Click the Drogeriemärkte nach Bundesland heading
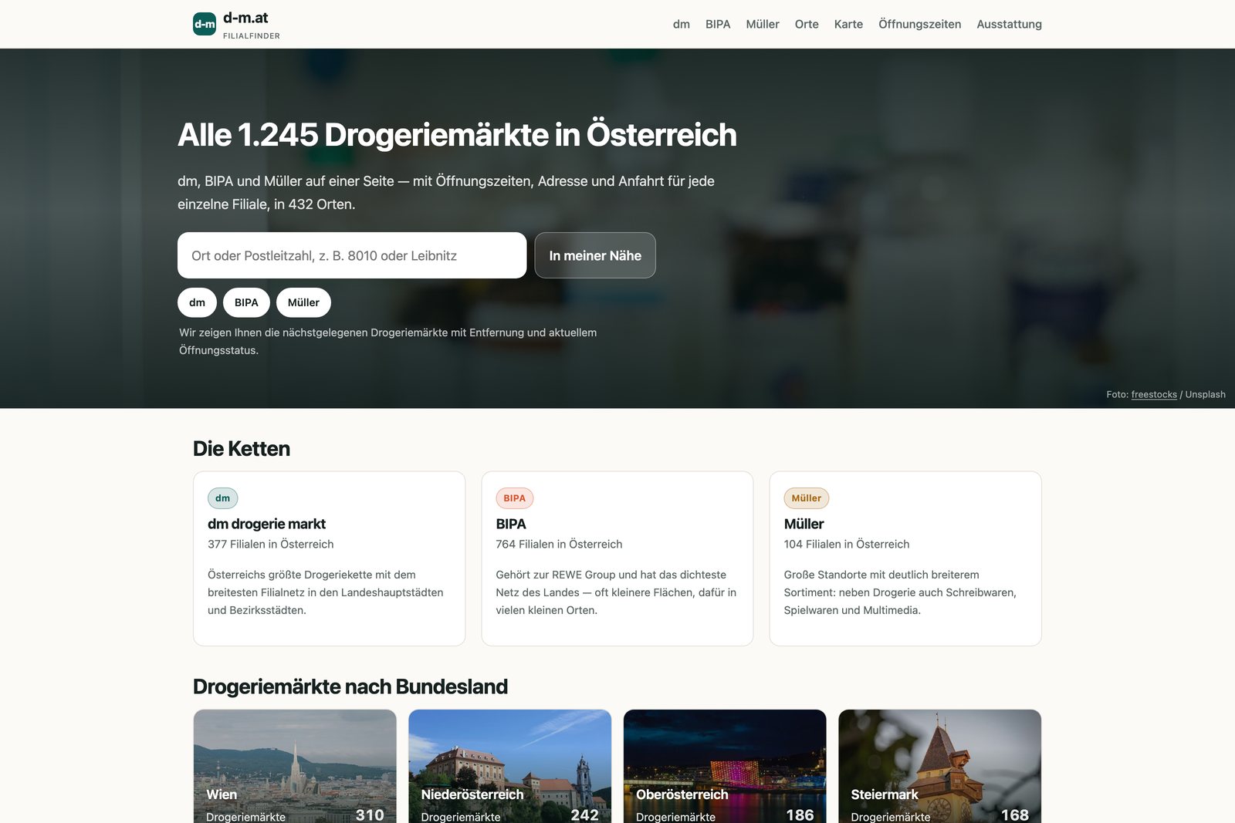 (x=350, y=686)
